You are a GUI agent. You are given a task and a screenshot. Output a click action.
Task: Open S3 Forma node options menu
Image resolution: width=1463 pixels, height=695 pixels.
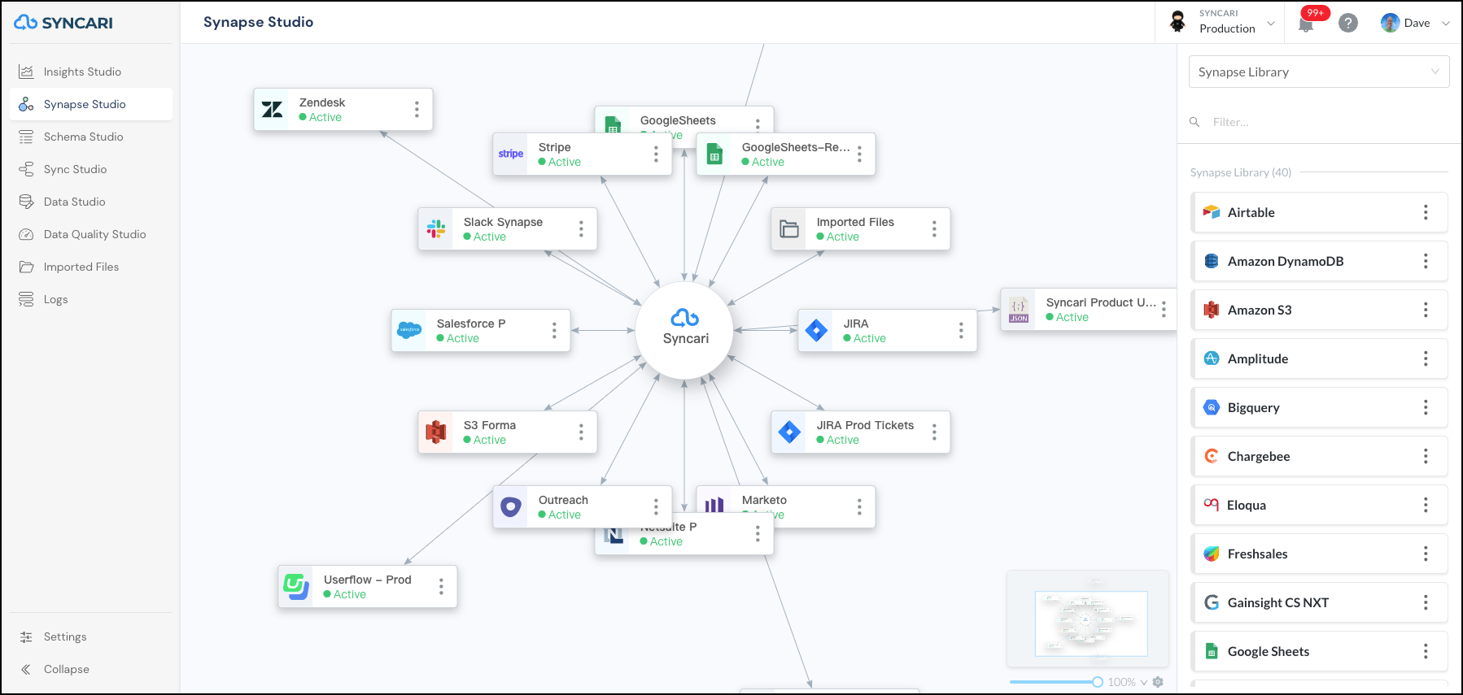click(x=581, y=432)
